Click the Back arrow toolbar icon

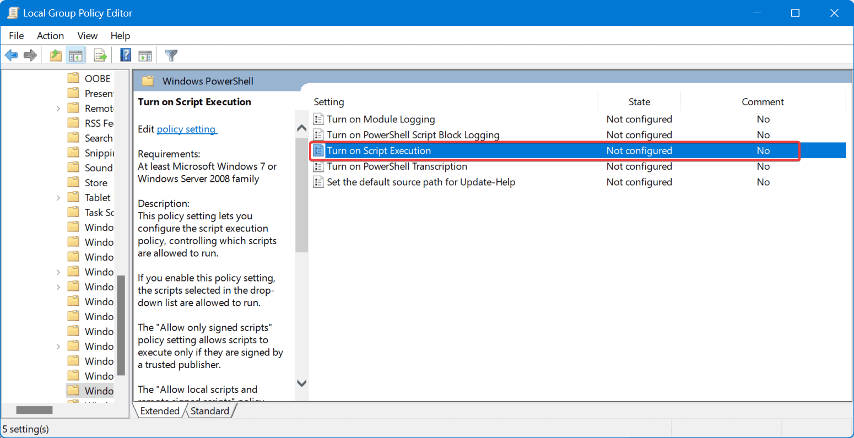click(11, 55)
